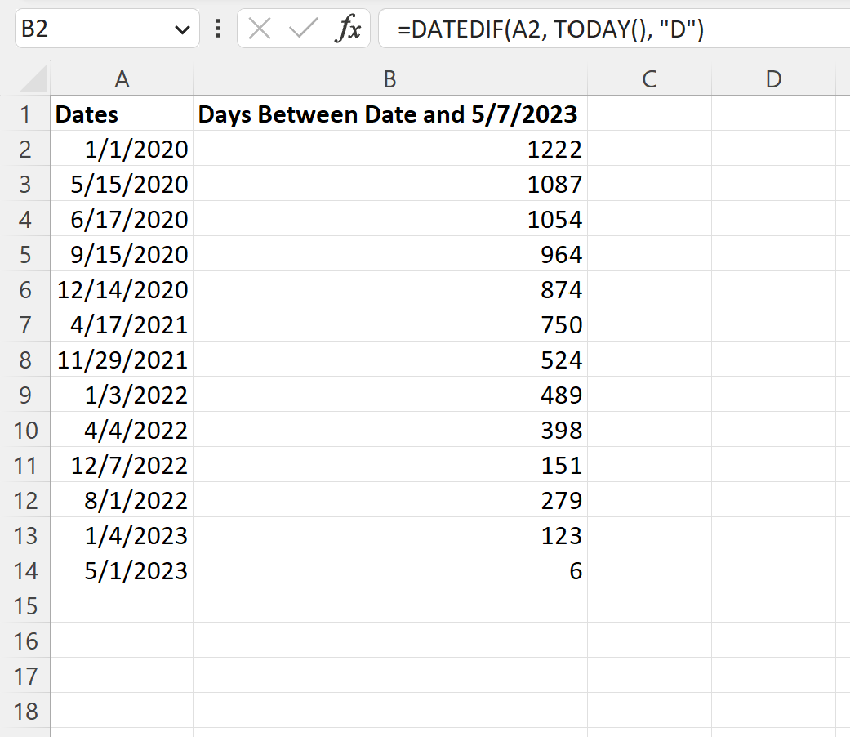Screen dimensions: 850x737
Task: Click the Cancel (X) formula icon
Action: click(x=259, y=29)
